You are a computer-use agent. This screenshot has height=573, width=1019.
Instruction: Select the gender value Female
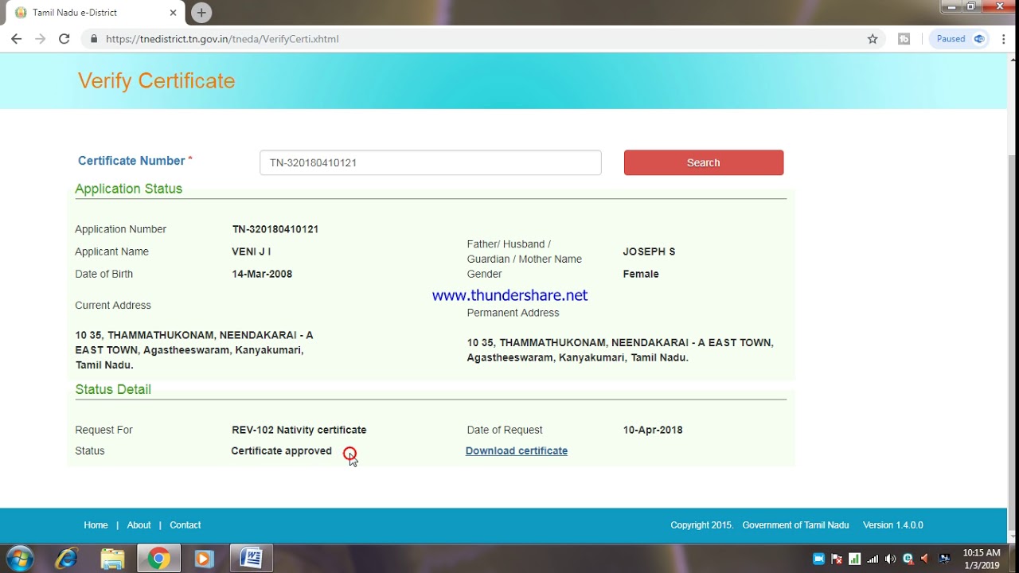(641, 274)
